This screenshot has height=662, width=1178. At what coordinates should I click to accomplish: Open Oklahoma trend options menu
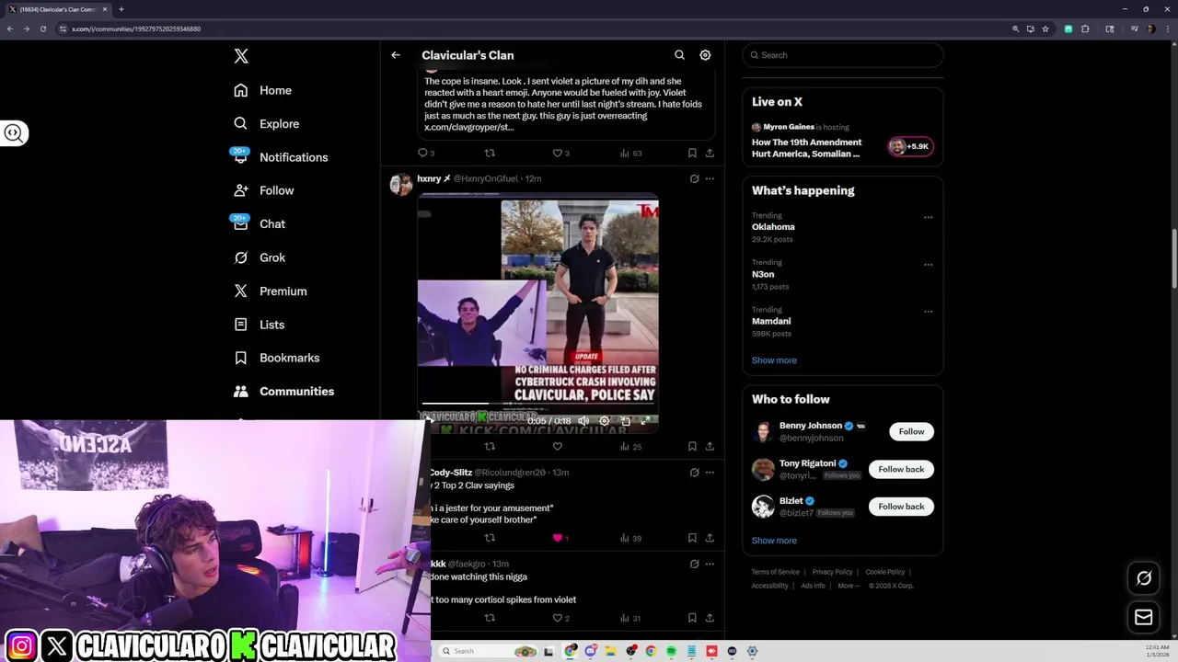(x=928, y=218)
